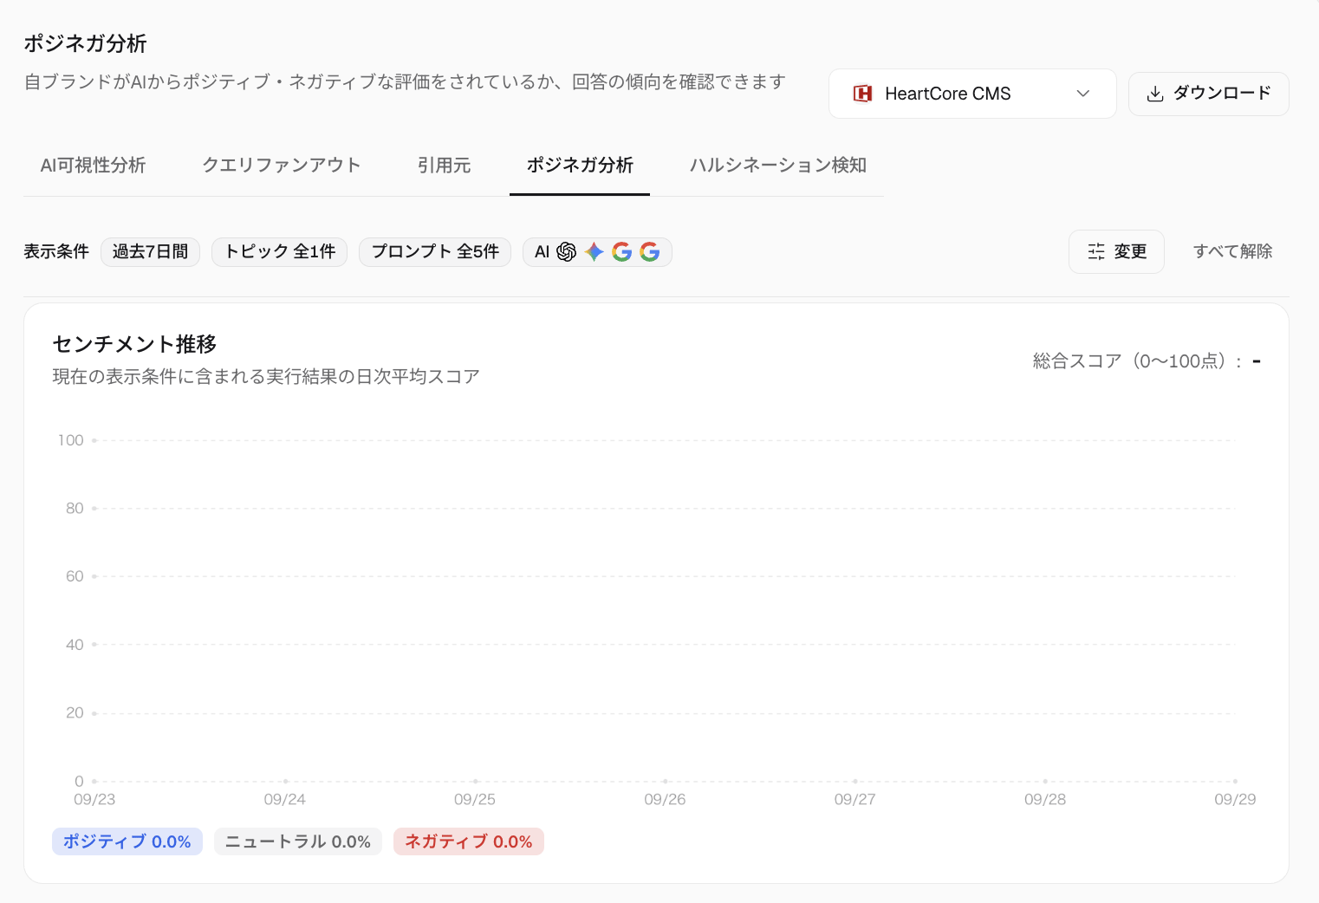Open the 過去7日間 period filter chip
Screen dimensions: 1319x903
(x=151, y=251)
